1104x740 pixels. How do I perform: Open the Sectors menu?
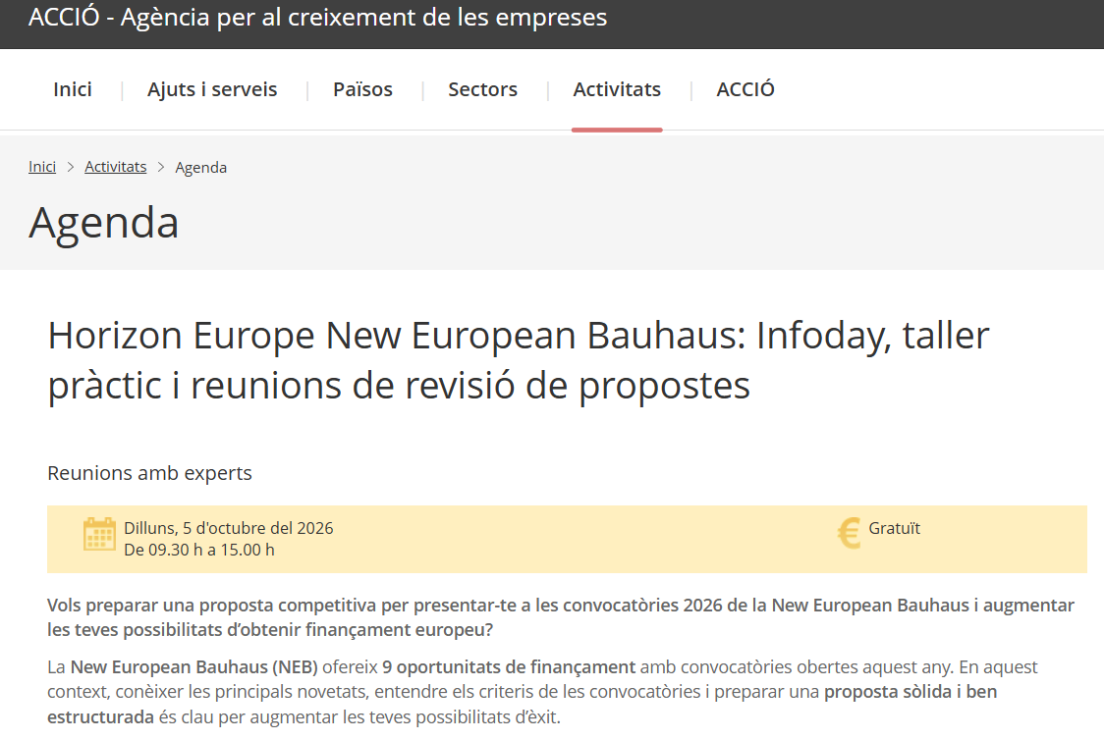coord(482,89)
